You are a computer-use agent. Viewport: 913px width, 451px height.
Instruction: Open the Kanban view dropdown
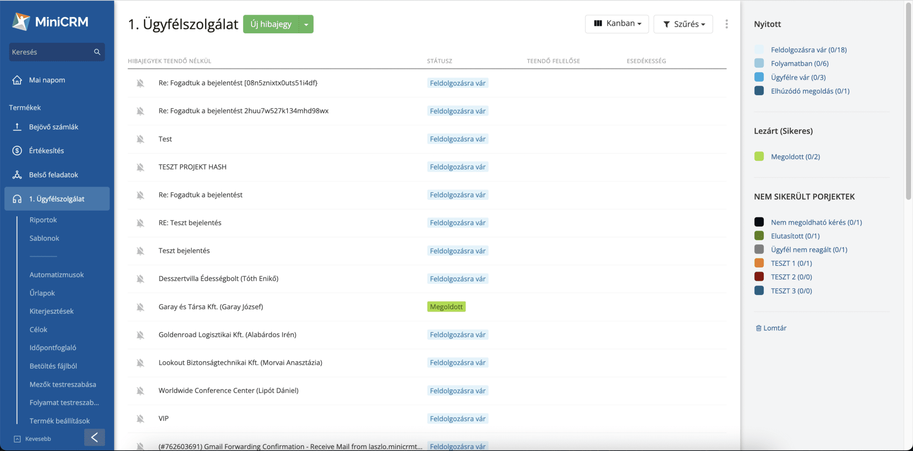point(617,24)
